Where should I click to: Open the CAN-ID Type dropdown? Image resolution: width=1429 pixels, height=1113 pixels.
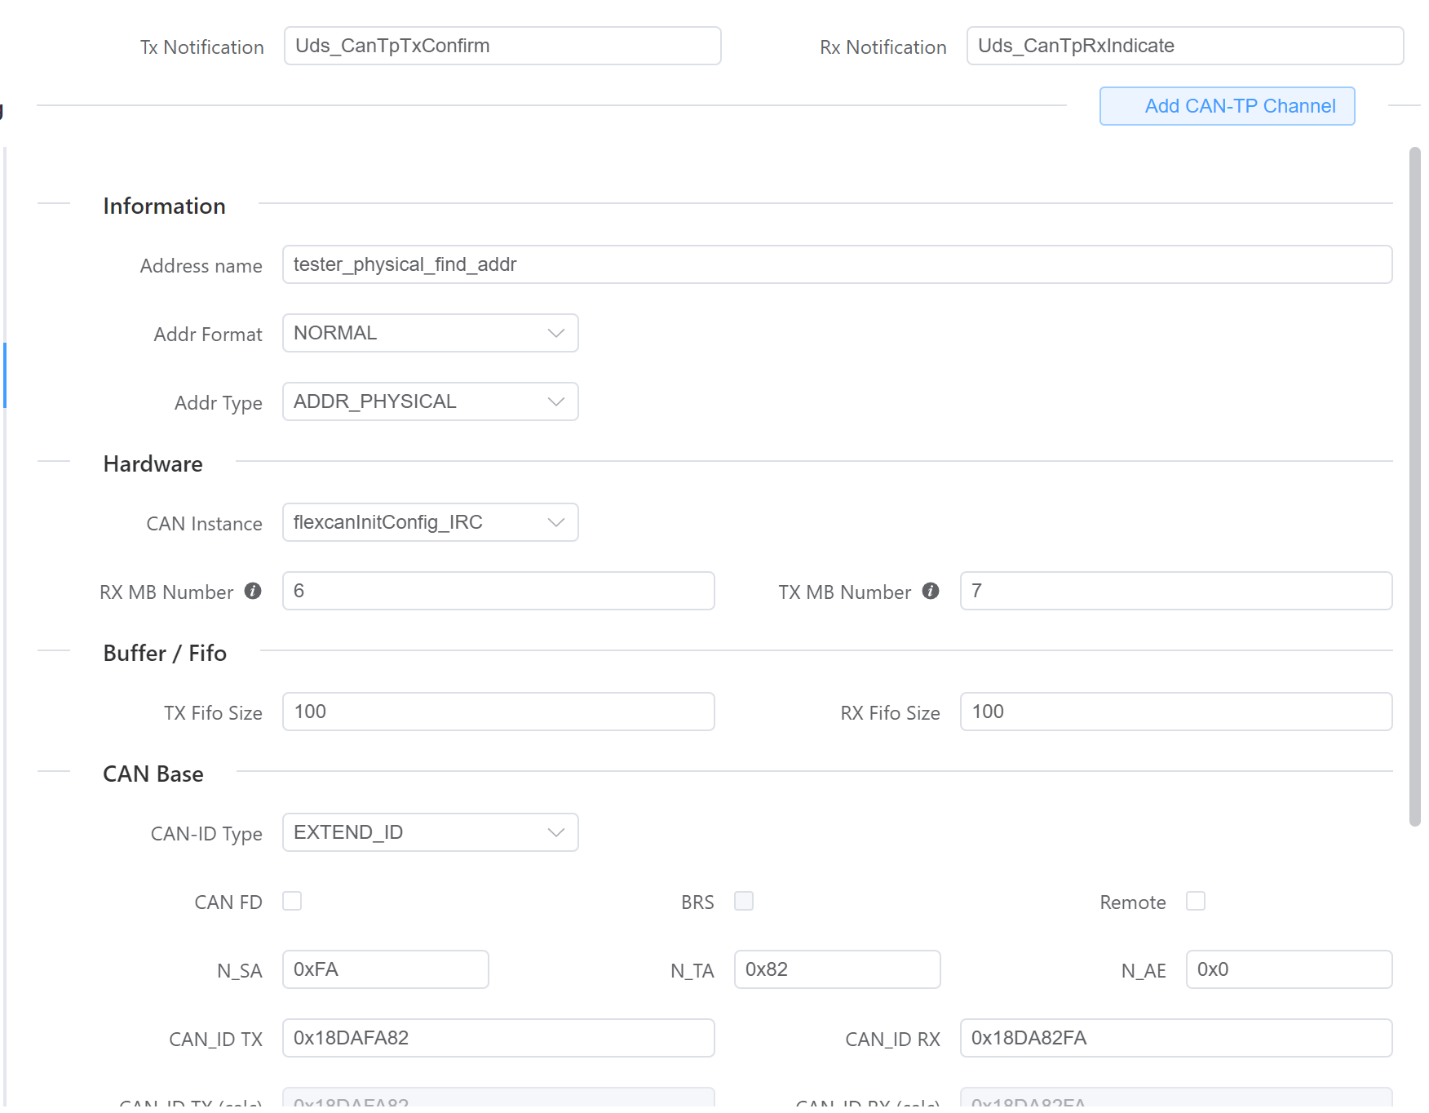[430, 832]
